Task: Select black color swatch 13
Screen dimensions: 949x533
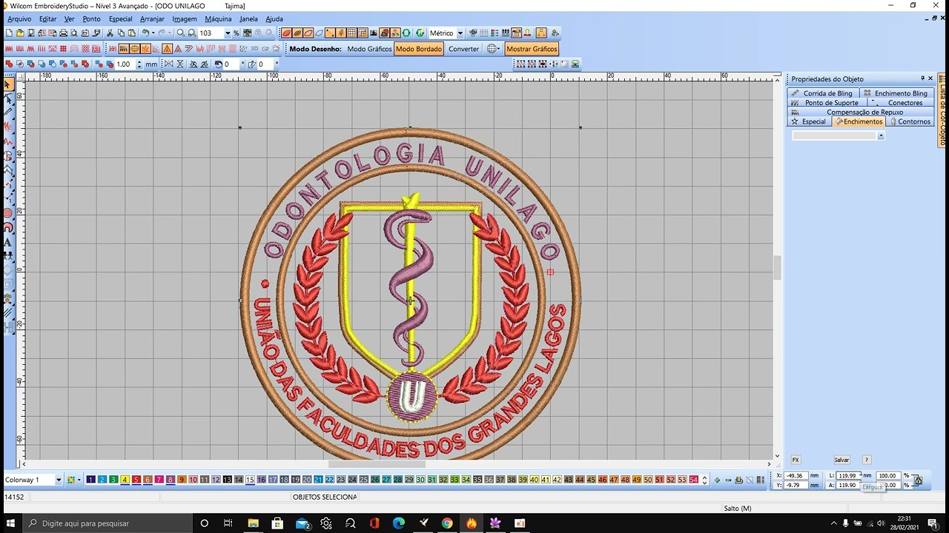Action: coord(227,480)
